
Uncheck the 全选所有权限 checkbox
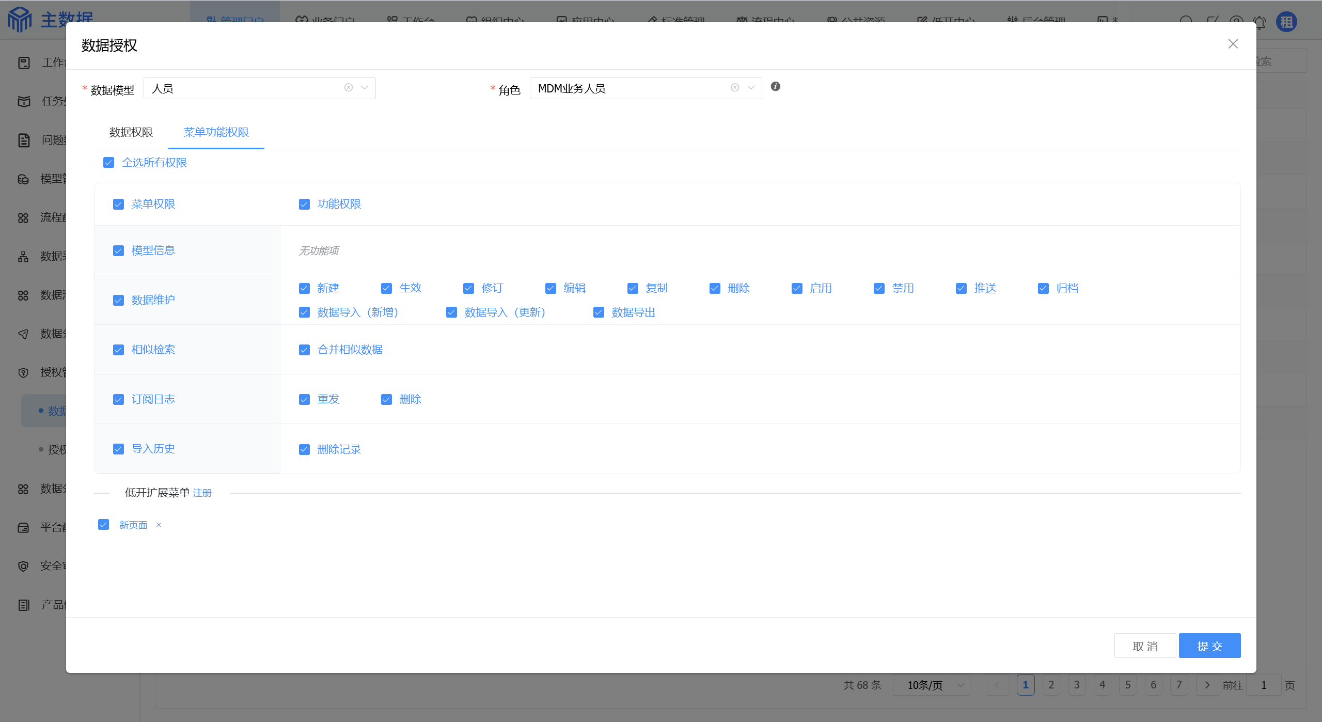pos(108,163)
